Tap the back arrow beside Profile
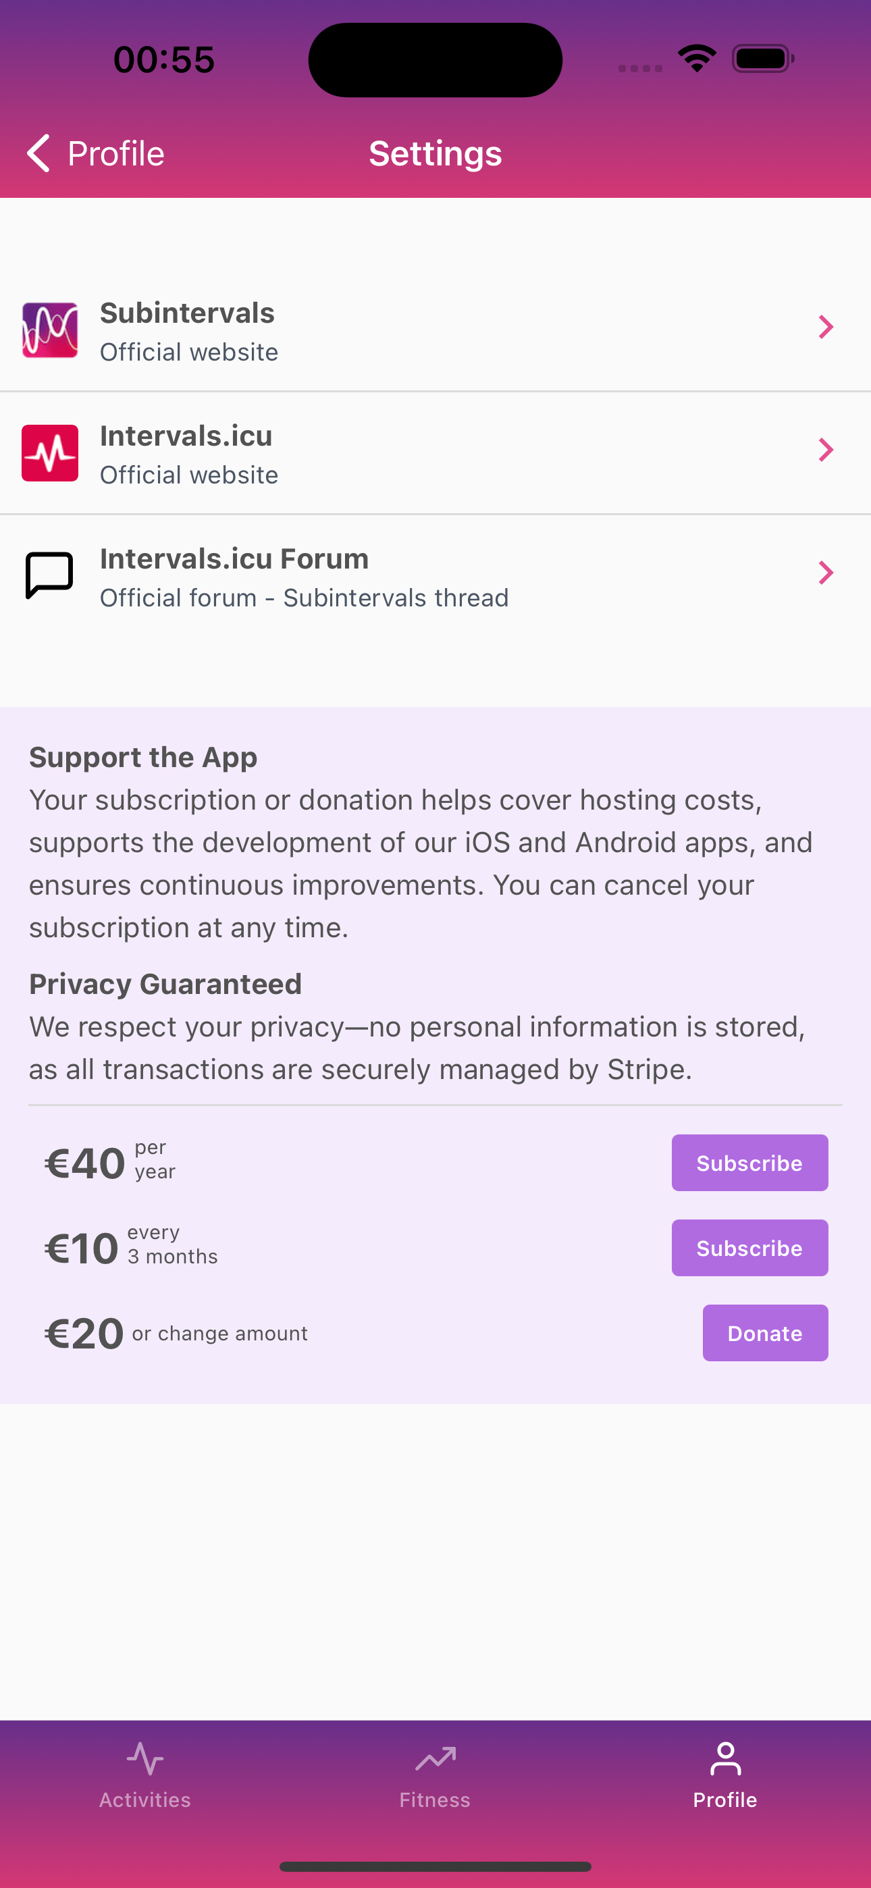871x1888 pixels. [x=38, y=153]
